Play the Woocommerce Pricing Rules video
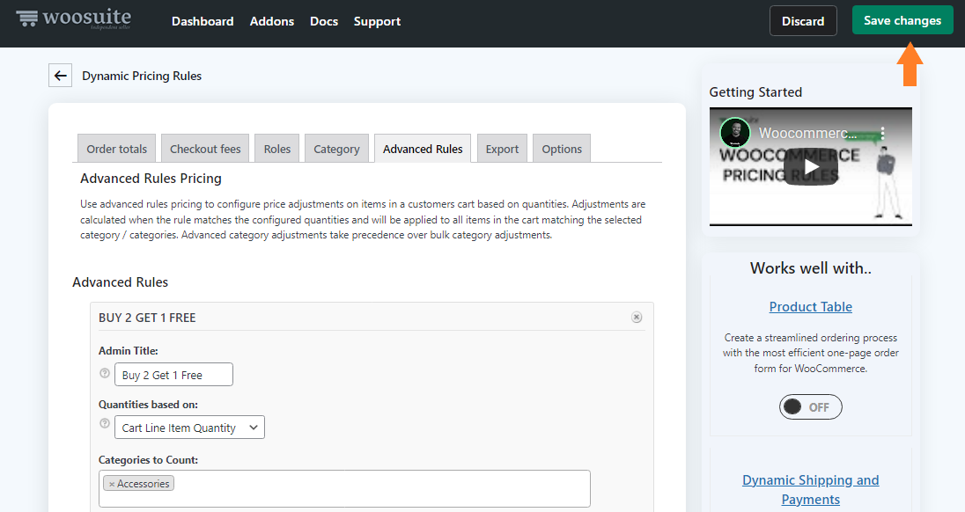This screenshot has height=512, width=965. point(811,167)
